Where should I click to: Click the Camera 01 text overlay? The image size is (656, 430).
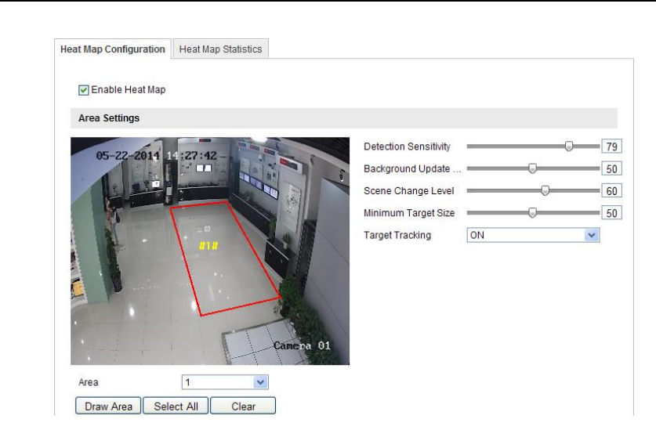click(x=302, y=345)
